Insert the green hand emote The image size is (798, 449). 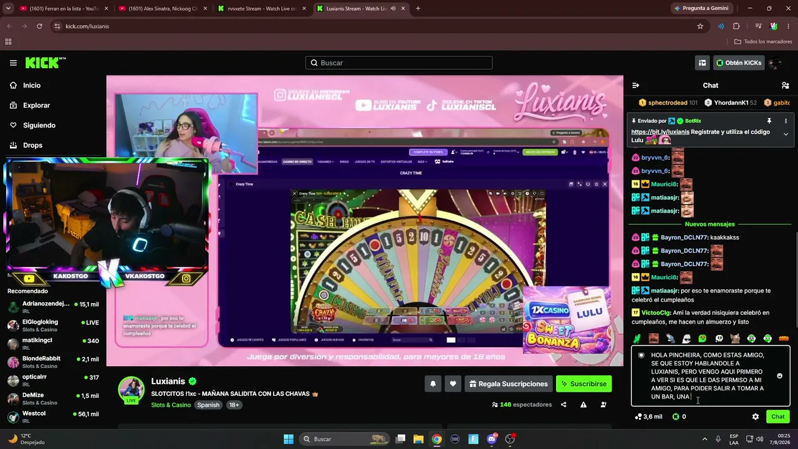[637, 339]
